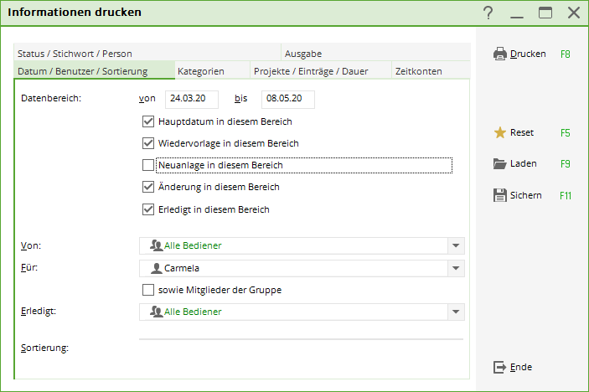This screenshot has height=392, width=589.
Task: Click the person icon beside Carmela
Action: 157,268
